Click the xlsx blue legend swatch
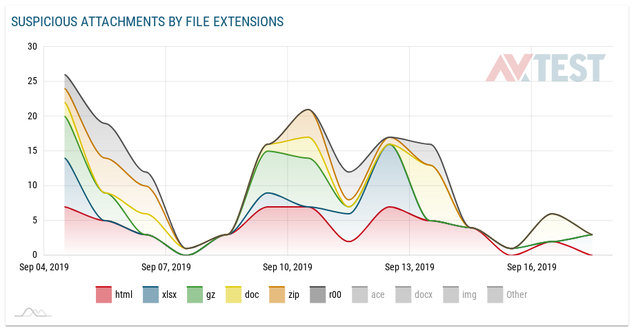Screen dimensions: 634x331 click(150, 294)
